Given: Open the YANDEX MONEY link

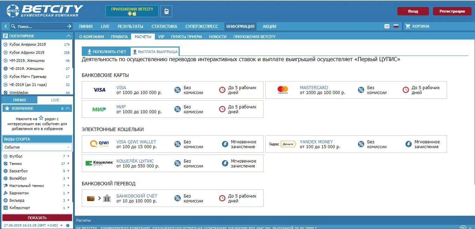Looking at the screenshot, I should click(316, 142).
